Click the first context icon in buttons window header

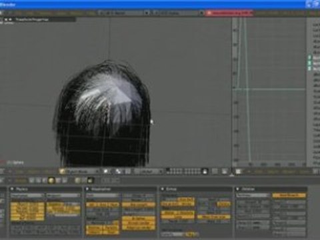coord(32,180)
